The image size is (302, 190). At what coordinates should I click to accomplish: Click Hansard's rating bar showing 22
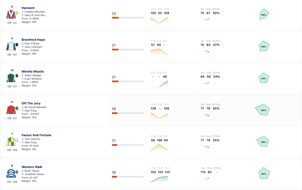coord(128,18)
